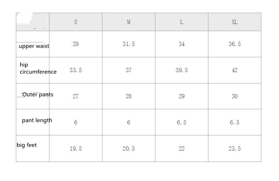Click the M size column header
Viewport: 279px width, 181px height.
[x=129, y=22]
